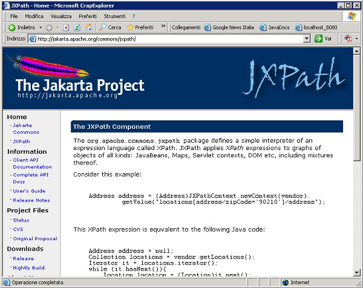
Task: Open the dropdown next to the PDF icon
Action: [356, 39]
